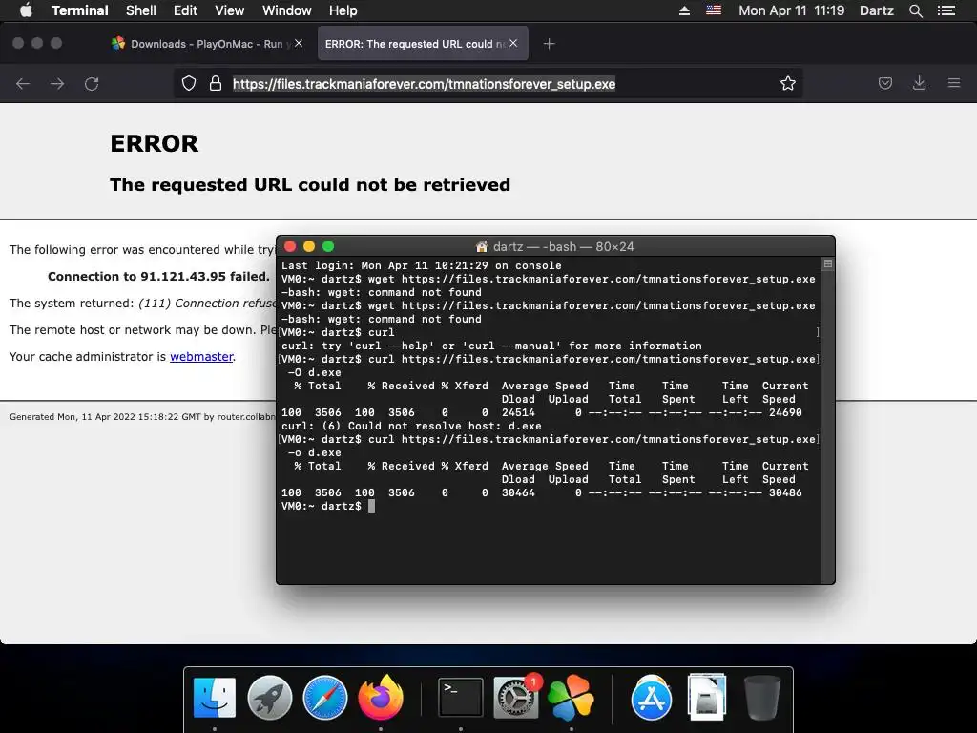Click the date and time Mon Apr 11
Image resolution: width=977 pixels, height=733 pixels.
coord(791,10)
